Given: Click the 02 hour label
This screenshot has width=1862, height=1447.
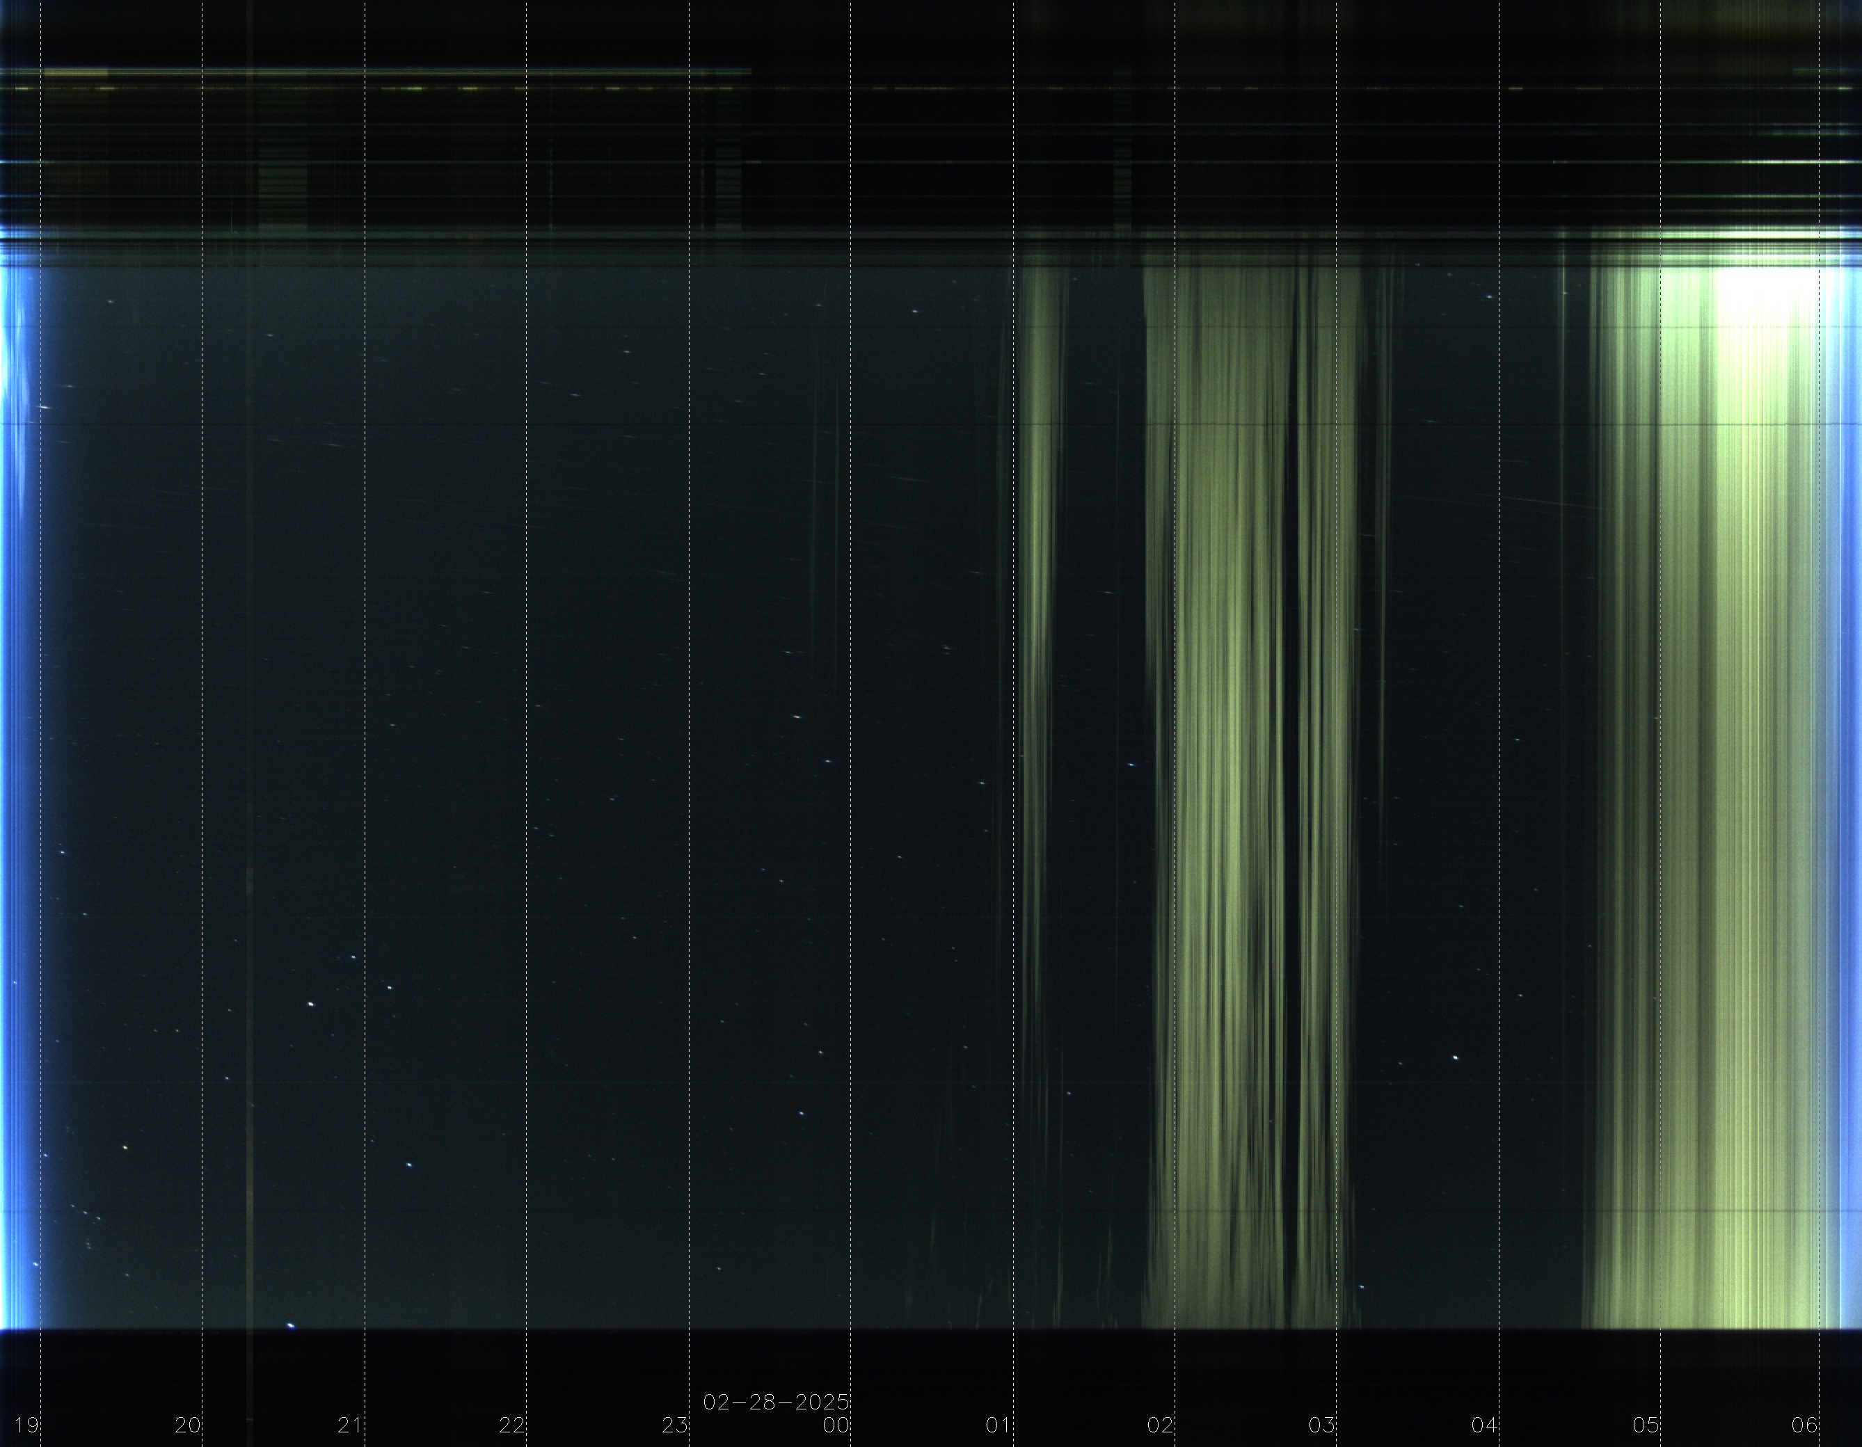Looking at the screenshot, I should tap(1161, 1425).
